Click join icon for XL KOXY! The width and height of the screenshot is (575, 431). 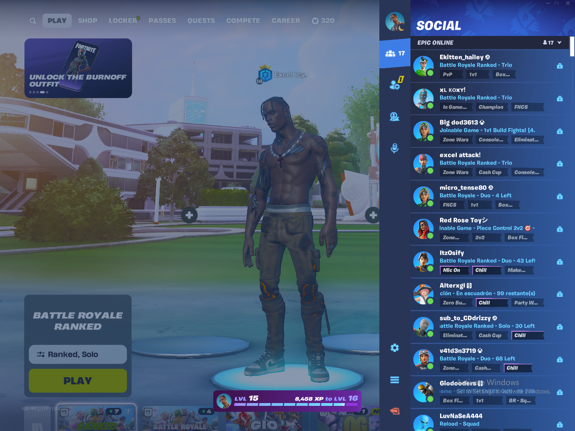560,99
